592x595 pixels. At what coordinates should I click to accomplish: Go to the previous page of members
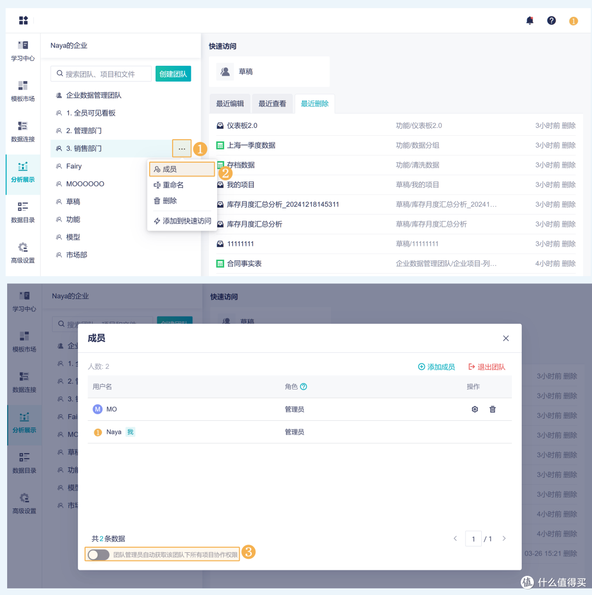pos(456,539)
